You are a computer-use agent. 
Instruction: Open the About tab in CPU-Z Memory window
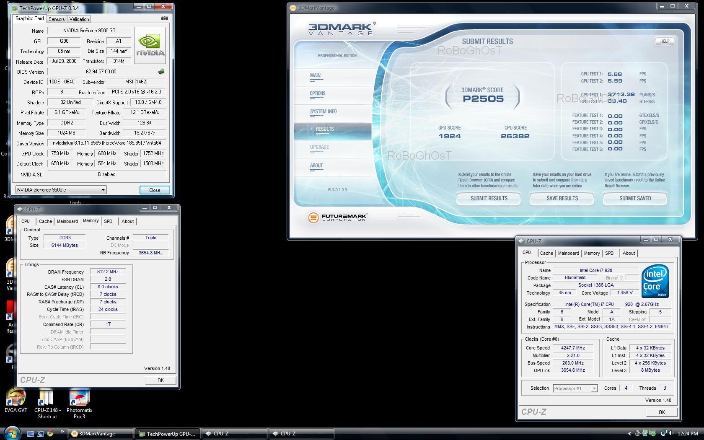[128, 221]
